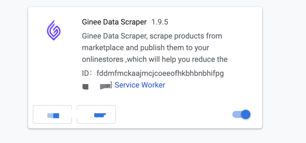
Task: Click the blue marker inside the second button
Action: click(100, 115)
